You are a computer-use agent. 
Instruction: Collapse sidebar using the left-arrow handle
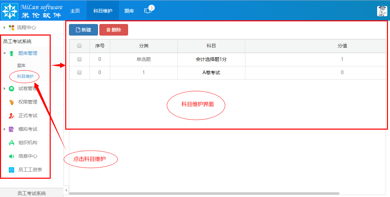[66, 190]
